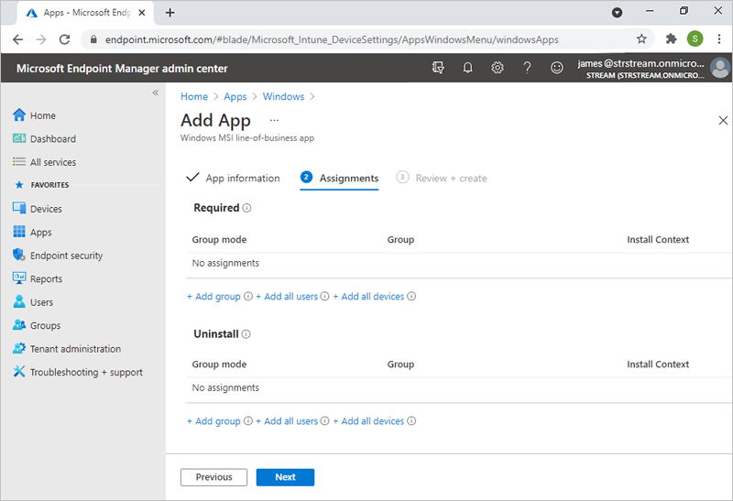The width and height of the screenshot is (733, 501).
Task: Click the browser address bar
Action: [x=357, y=39]
